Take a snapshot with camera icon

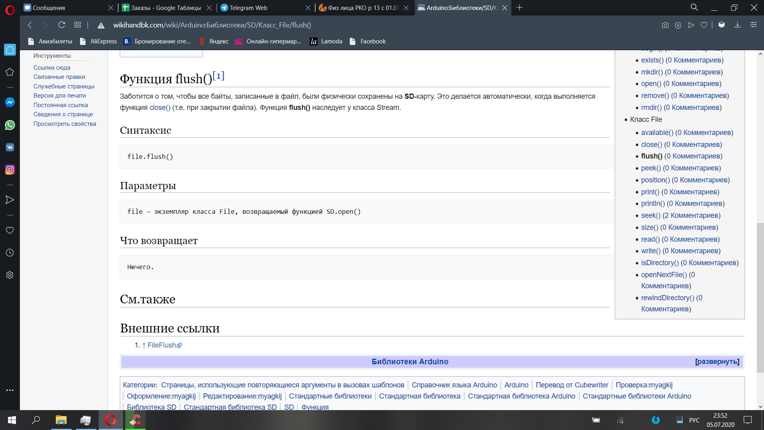click(x=665, y=25)
